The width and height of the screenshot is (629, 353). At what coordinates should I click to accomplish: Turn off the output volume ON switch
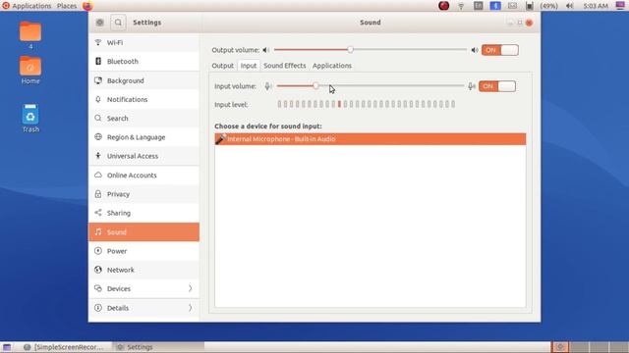pyautogui.click(x=500, y=50)
